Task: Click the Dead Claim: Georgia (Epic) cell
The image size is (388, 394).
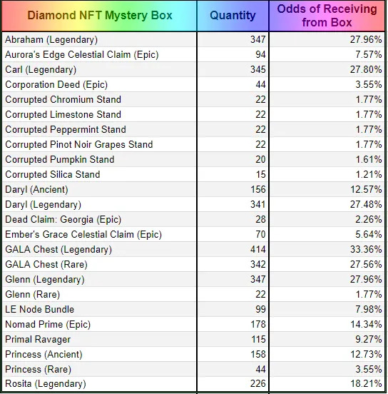Action: click(99, 219)
